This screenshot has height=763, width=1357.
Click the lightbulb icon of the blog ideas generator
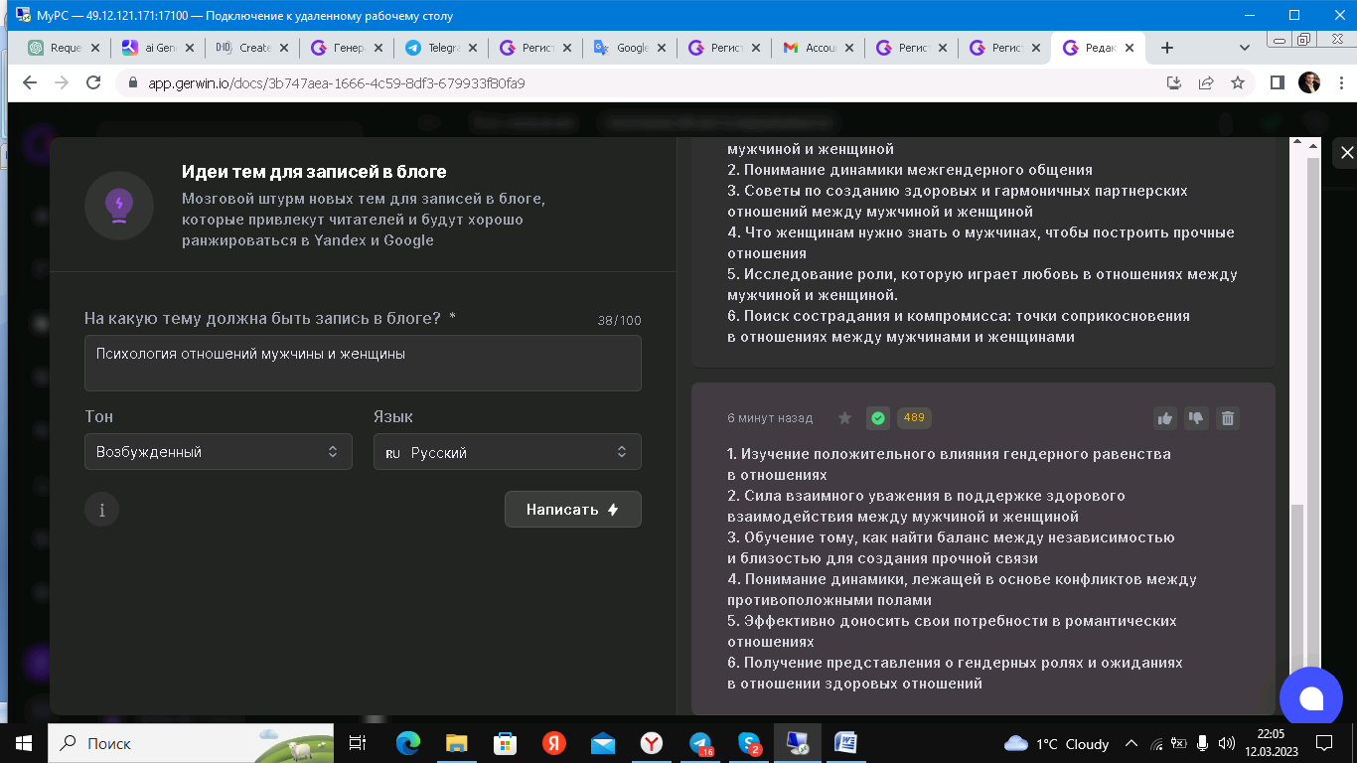pyautogui.click(x=118, y=205)
